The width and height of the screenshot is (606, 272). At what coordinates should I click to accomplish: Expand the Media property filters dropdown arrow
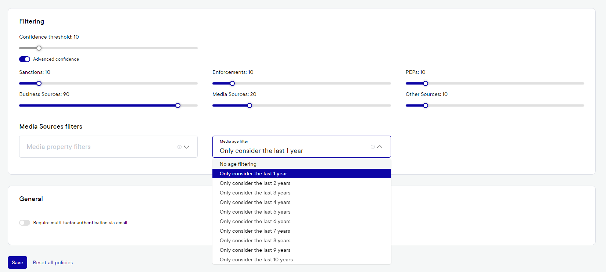187,147
